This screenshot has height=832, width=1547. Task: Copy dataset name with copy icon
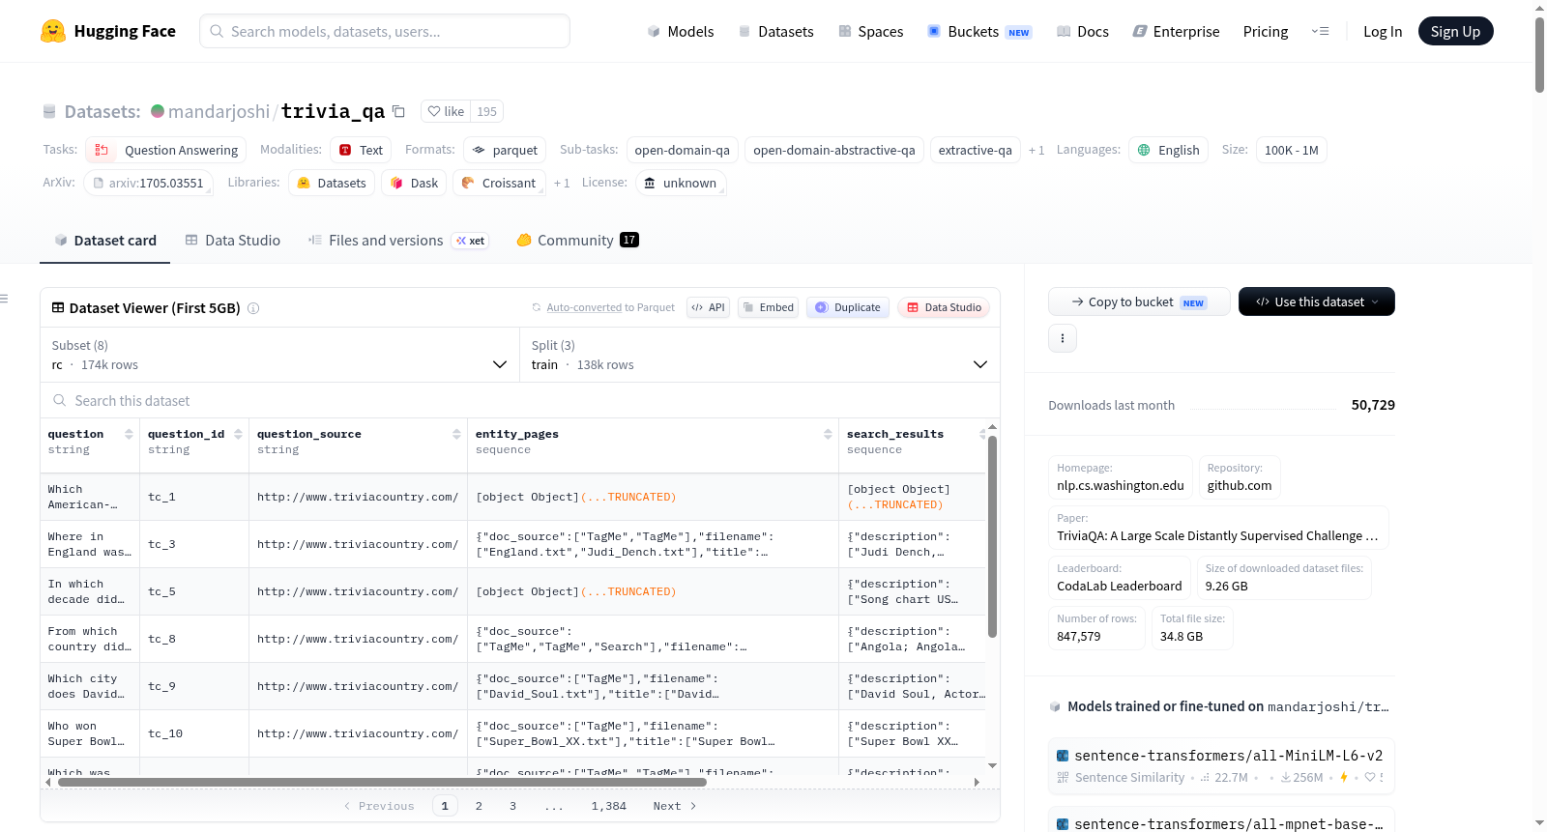coord(398,111)
